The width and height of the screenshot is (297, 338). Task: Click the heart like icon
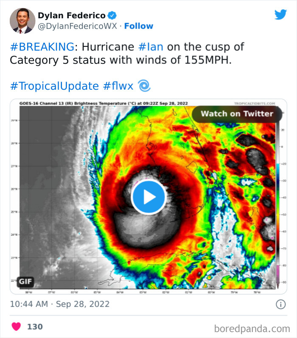(x=16, y=327)
